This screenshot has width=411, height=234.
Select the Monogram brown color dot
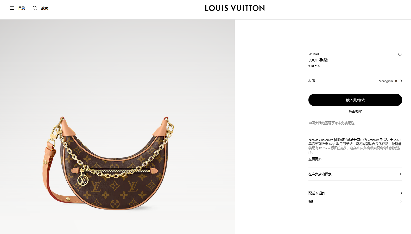click(396, 81)
